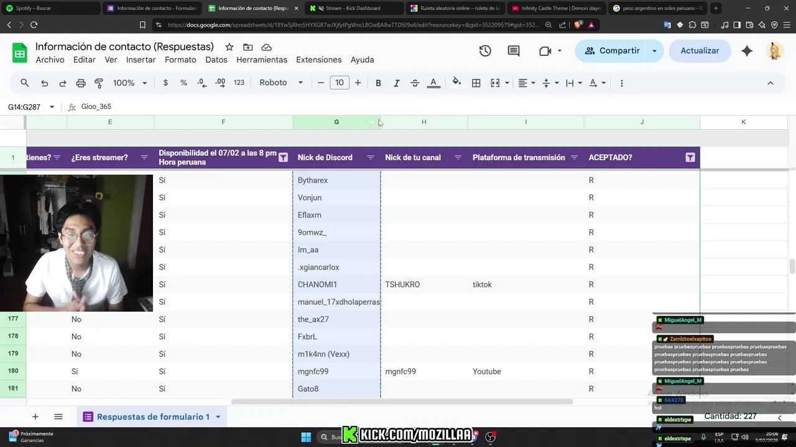Open horizontal align dropdown
The height and width of the screenshot is (447, 796).
coord(527,83)
